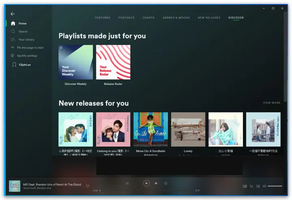The image size is (292, 200).
Task: Maximize the Xpotify window
Action: click(x=273, y=8)
